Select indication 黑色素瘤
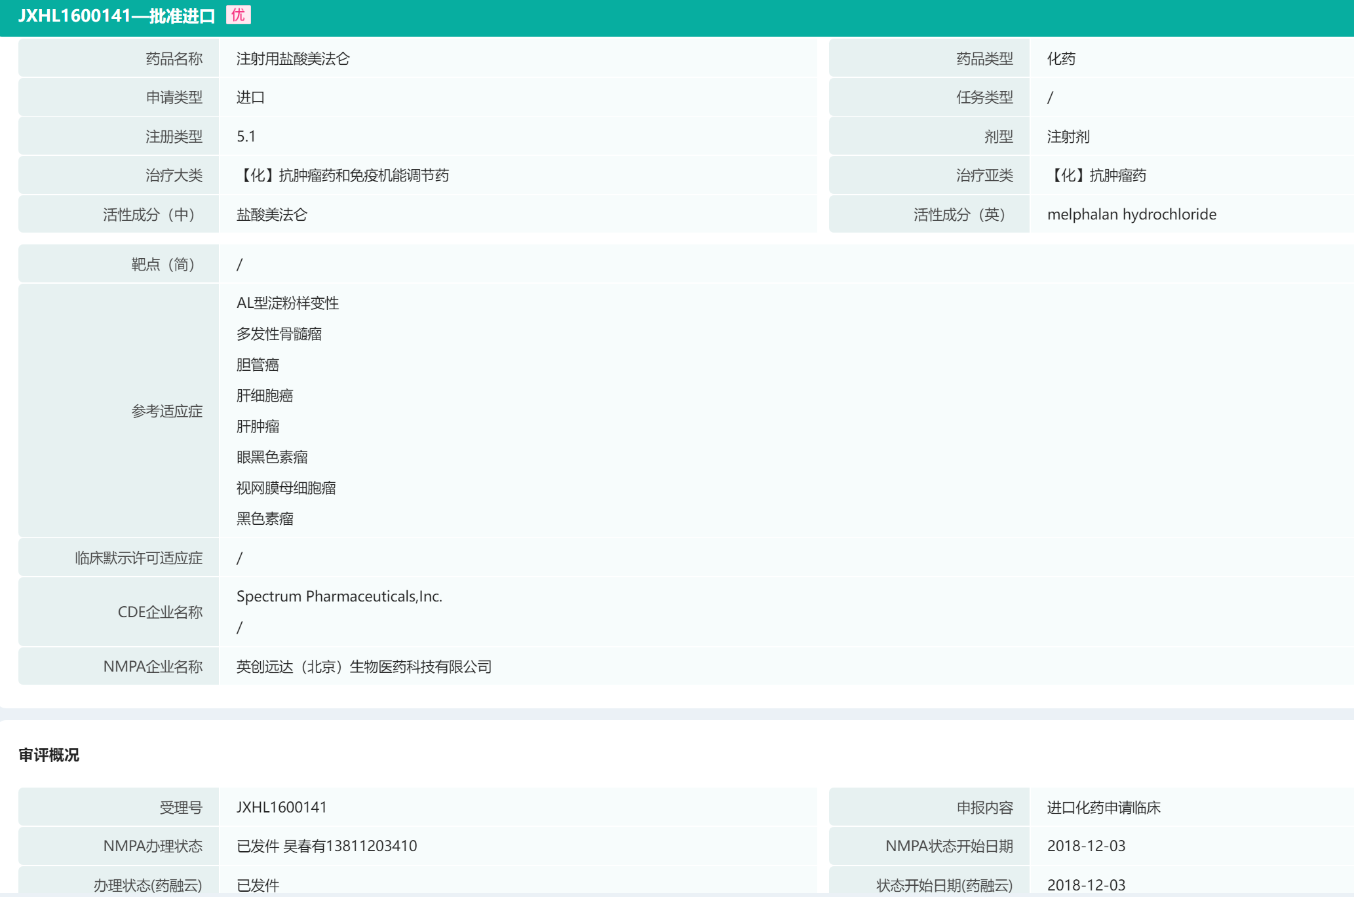The width and height of the screenshot is (1354, 897). click(264, 519)
